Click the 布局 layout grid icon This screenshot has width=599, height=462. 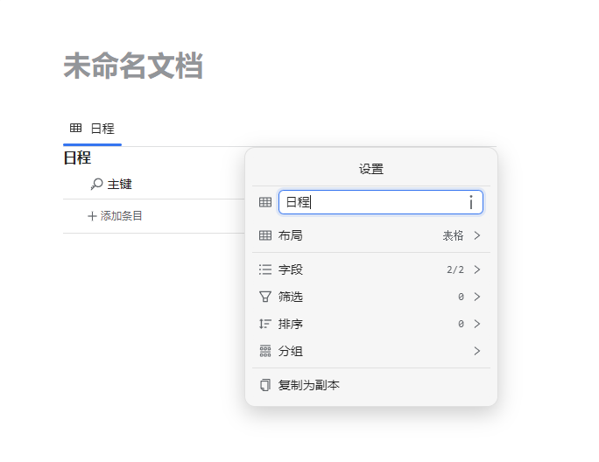[265, 235]
